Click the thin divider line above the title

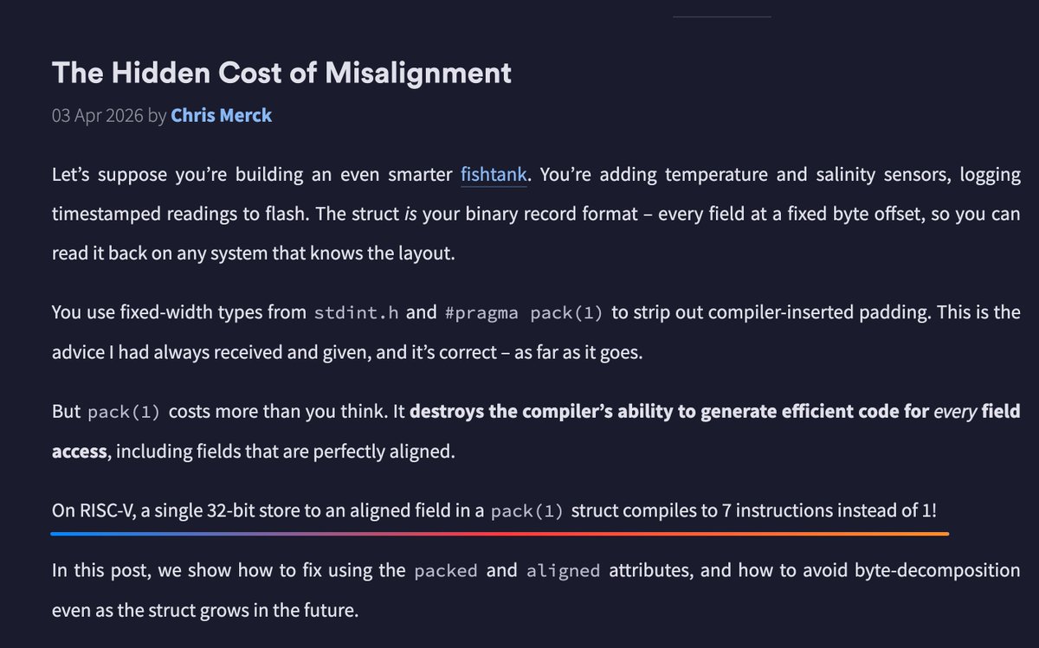point(721,16)
